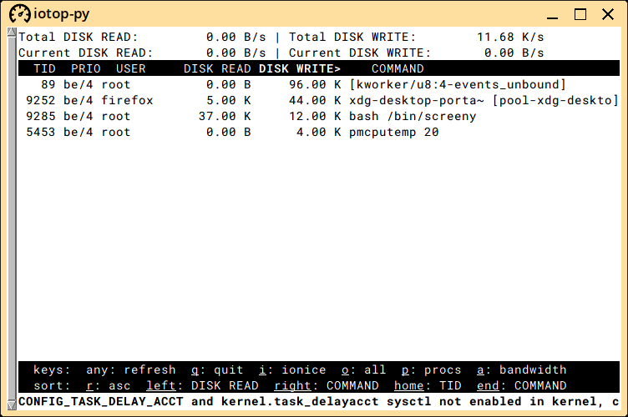Select the PRIO column header
Viewport: 628px width, 417px height.
[86, 68]
